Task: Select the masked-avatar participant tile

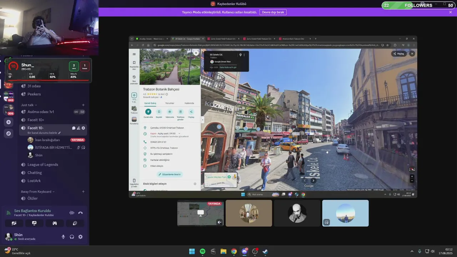Action: [x=297, y=213]
